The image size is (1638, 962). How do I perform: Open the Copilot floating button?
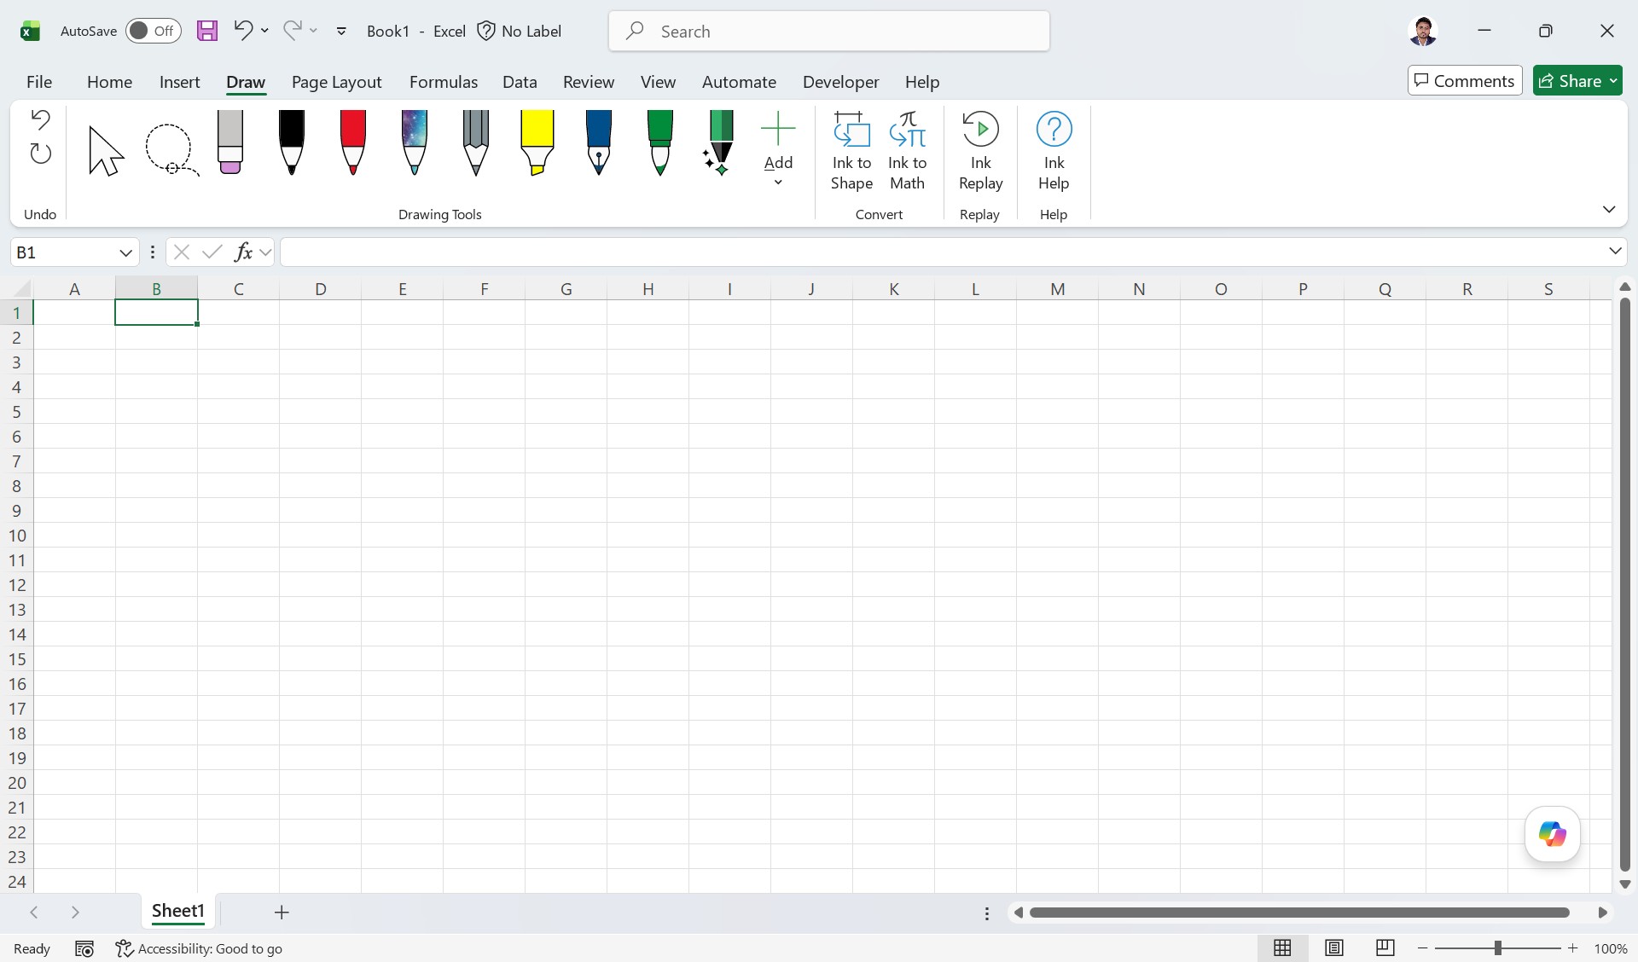click(x=1553, y=834)
